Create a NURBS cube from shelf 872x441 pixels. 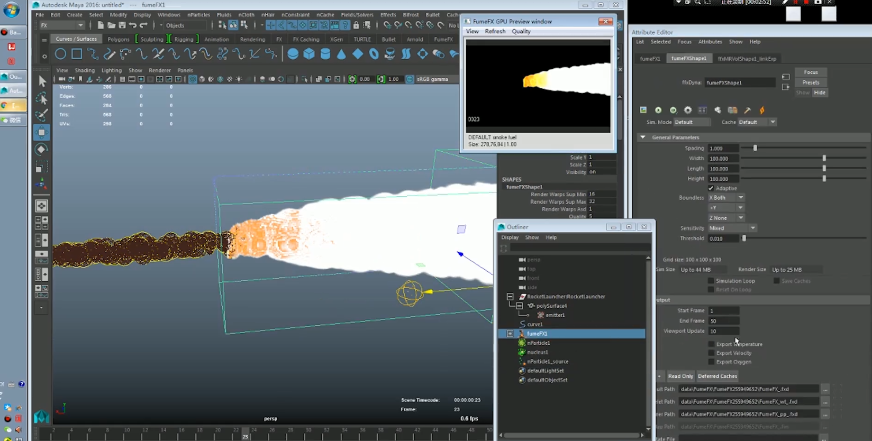(x=309, y=54)
